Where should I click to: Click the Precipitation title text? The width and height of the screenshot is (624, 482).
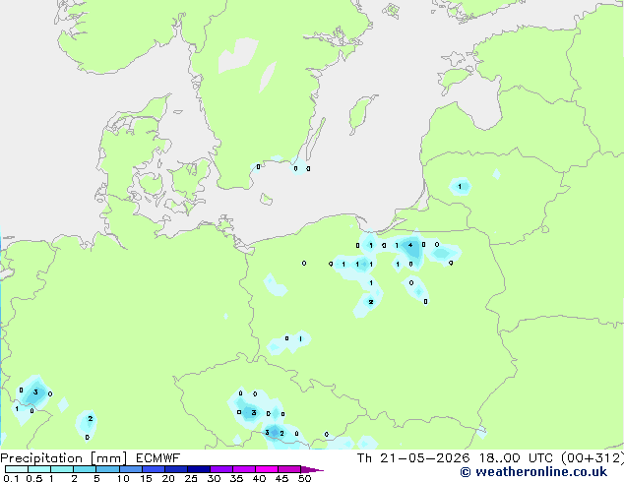coord(41,458)
